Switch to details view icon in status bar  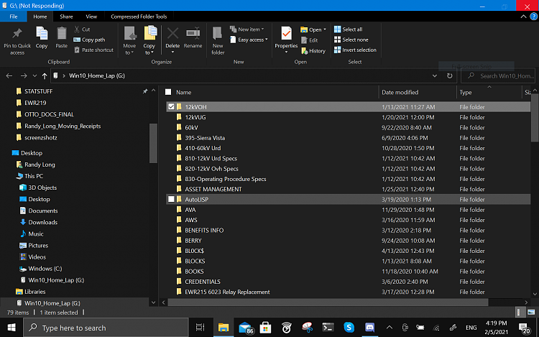[520, 313]
